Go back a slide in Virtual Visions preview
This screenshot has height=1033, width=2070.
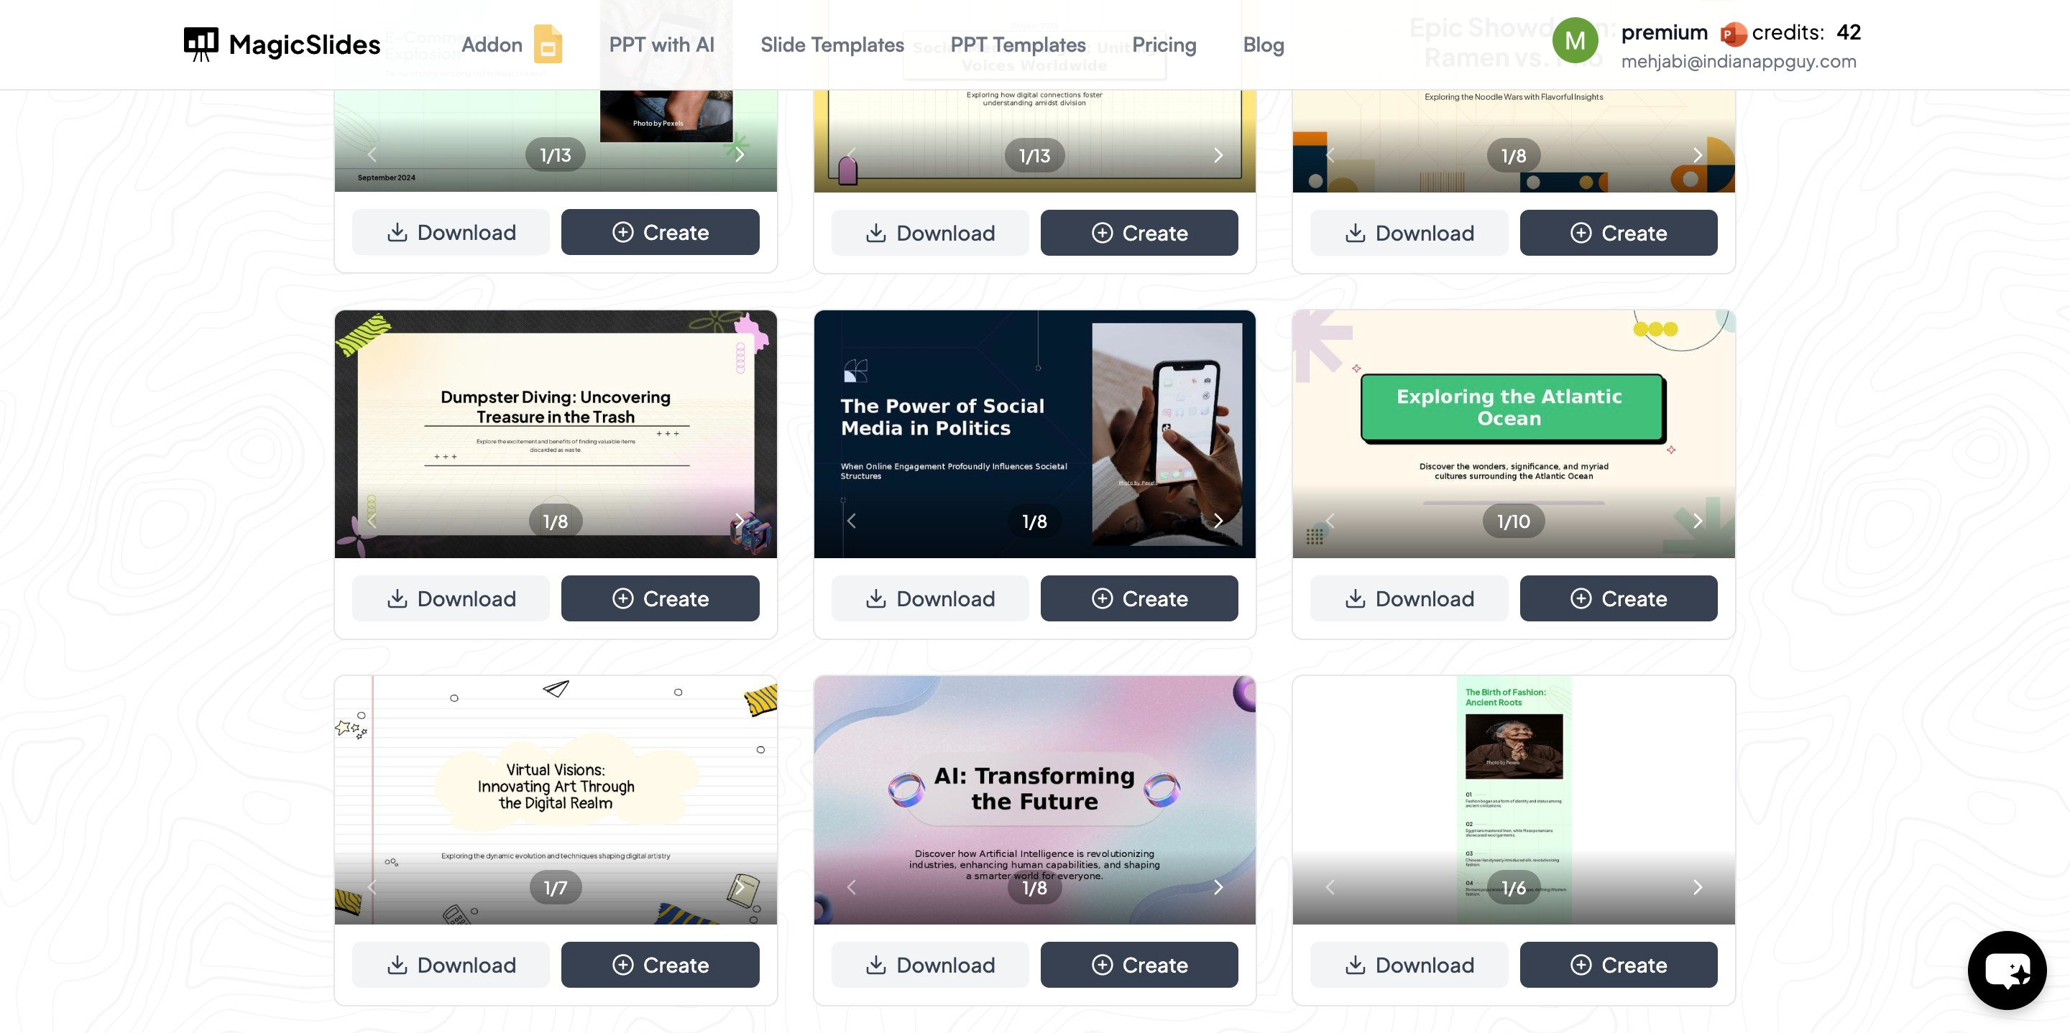(x=372, y=886)
